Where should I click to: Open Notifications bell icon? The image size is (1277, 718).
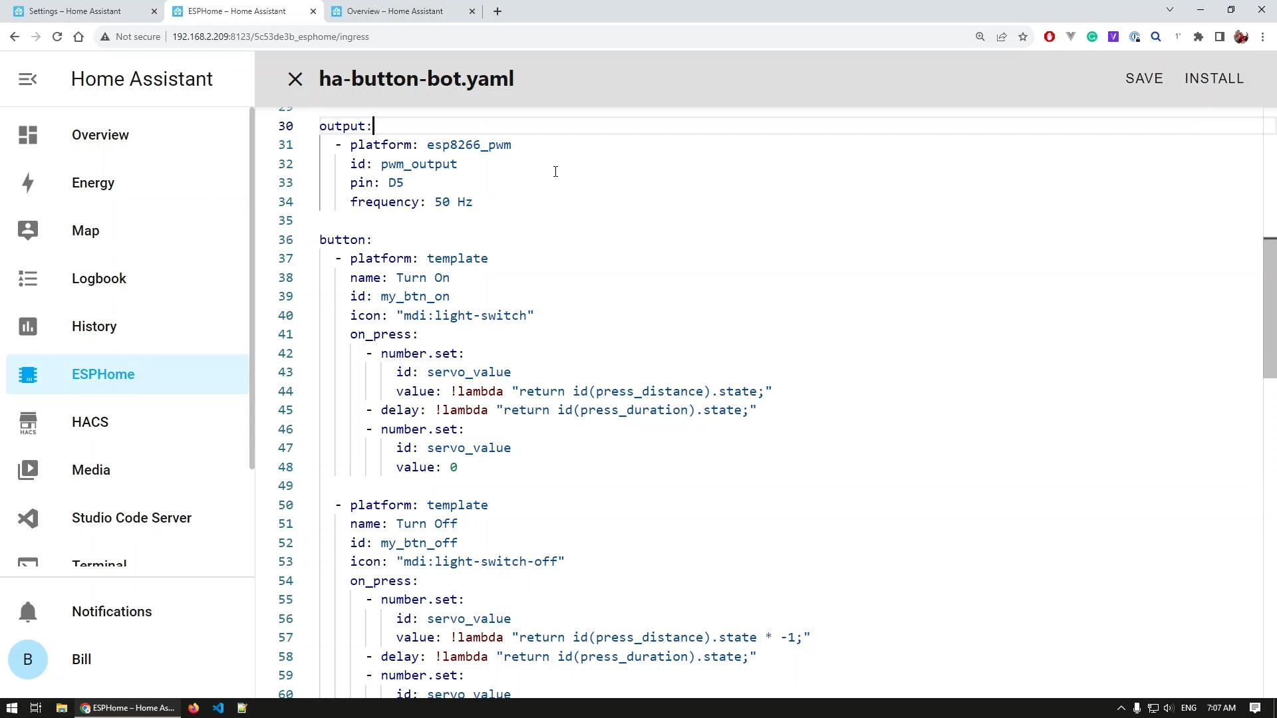(x=28, y=612)
